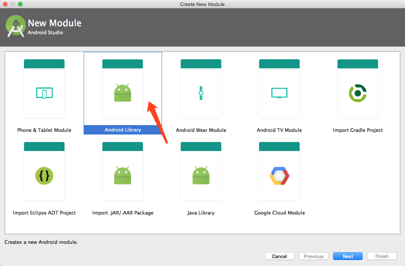Click the "Import .JAR/.AAR Package" label
The width and height of the screenshot is (405, 266).
point(123,213)
